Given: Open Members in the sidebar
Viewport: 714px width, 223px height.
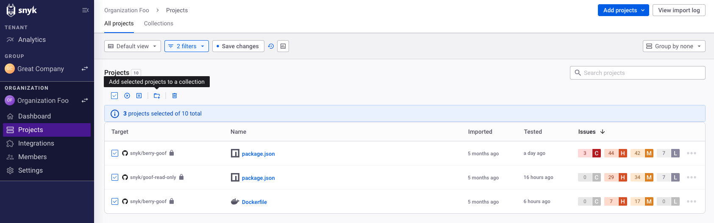Looking at the screenshot, I should tap(32, 157).
